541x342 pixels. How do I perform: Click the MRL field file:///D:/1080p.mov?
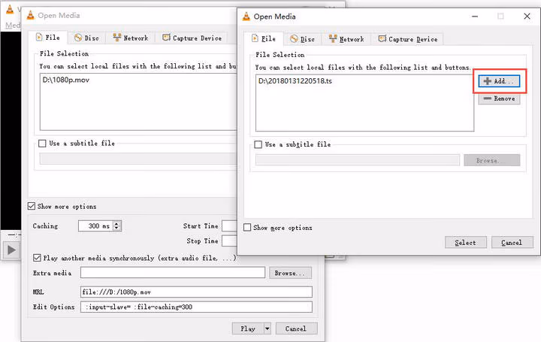tap(196, 292)
